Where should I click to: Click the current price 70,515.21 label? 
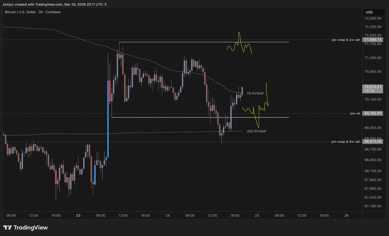point(372,87)
